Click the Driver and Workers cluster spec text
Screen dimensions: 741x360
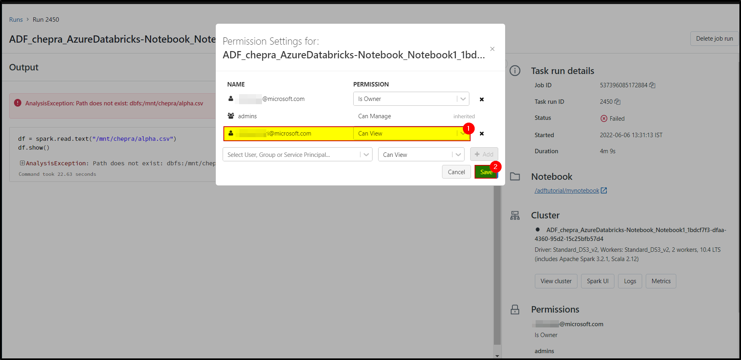628,254
